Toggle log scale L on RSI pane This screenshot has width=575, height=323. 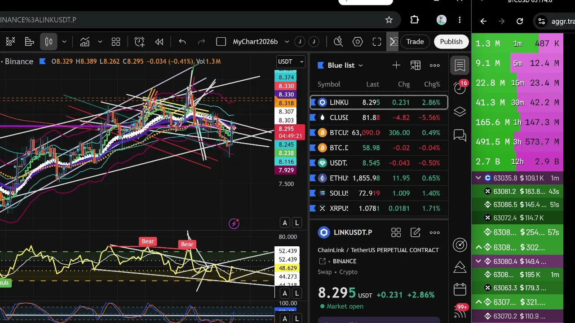(x=297, y=293)
